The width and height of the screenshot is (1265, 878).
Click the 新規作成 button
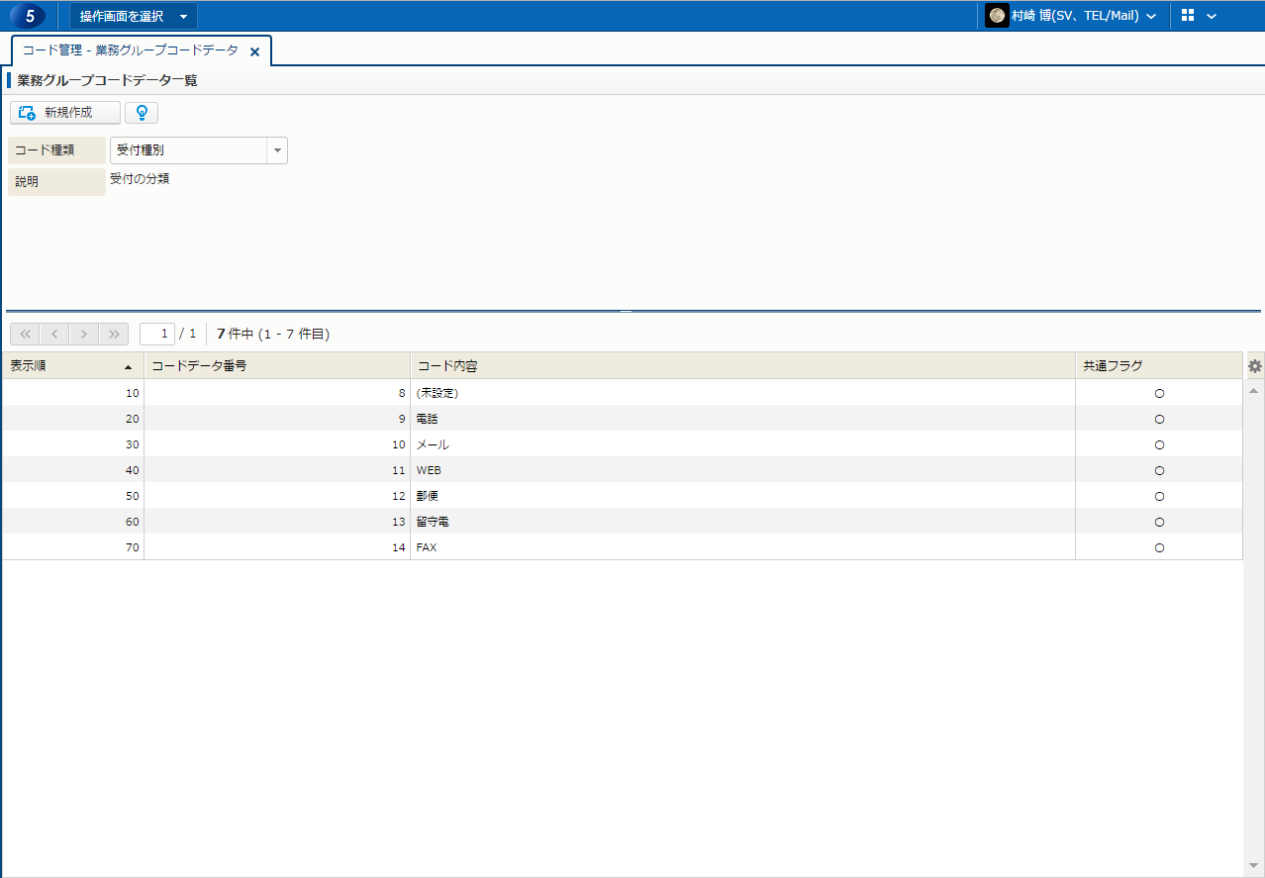[x=65, y=113]
